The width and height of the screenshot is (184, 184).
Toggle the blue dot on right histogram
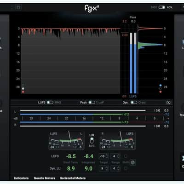point(161,85)
